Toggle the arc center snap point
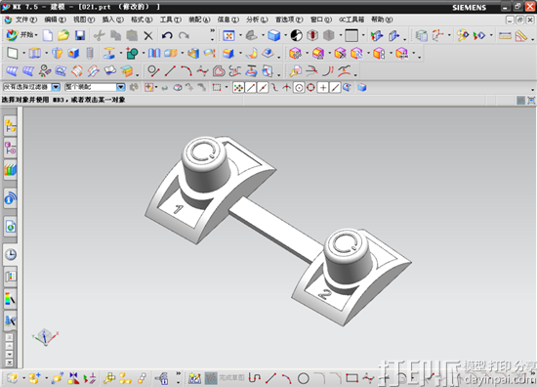 click(299, 88)
